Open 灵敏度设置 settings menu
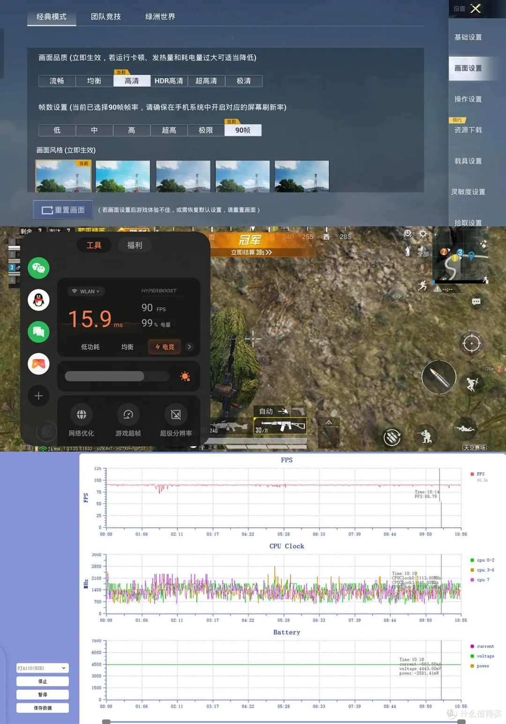The height and width of the screenshot is (724, 506). tap(468, 192)
